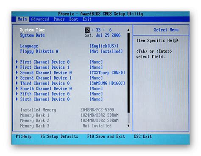This screenshot has height=156, width=201.
Task: Select the Main menu tab
Action: pos(22,19)
